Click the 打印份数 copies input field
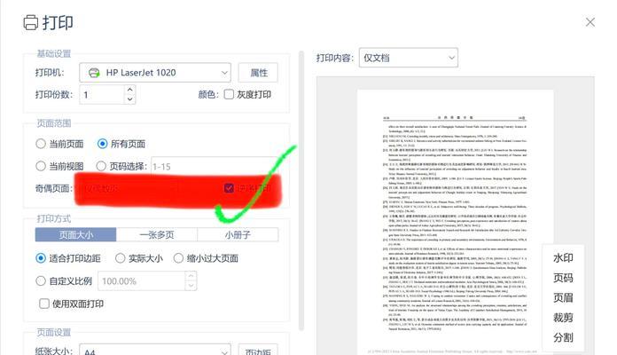This screenshot has width=617, height=355. pyautogui.click(x=102, y=95)
